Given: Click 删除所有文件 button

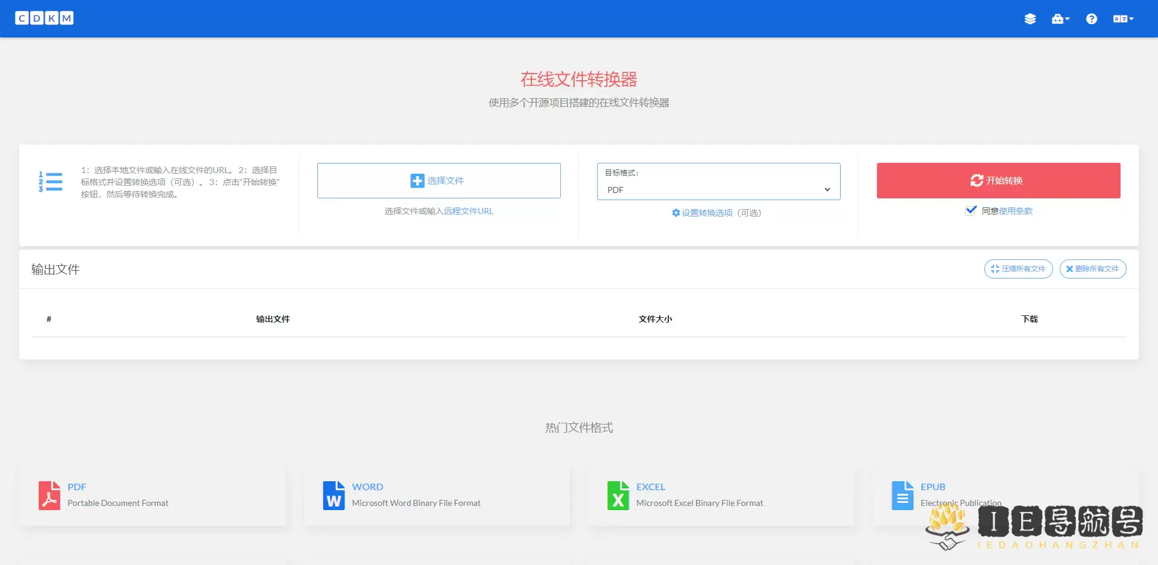Looking at the screenshot, I should tap(1092, 269).
